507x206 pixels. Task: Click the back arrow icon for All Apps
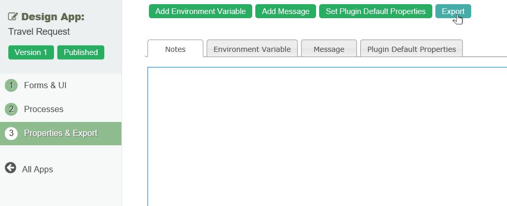10,168
